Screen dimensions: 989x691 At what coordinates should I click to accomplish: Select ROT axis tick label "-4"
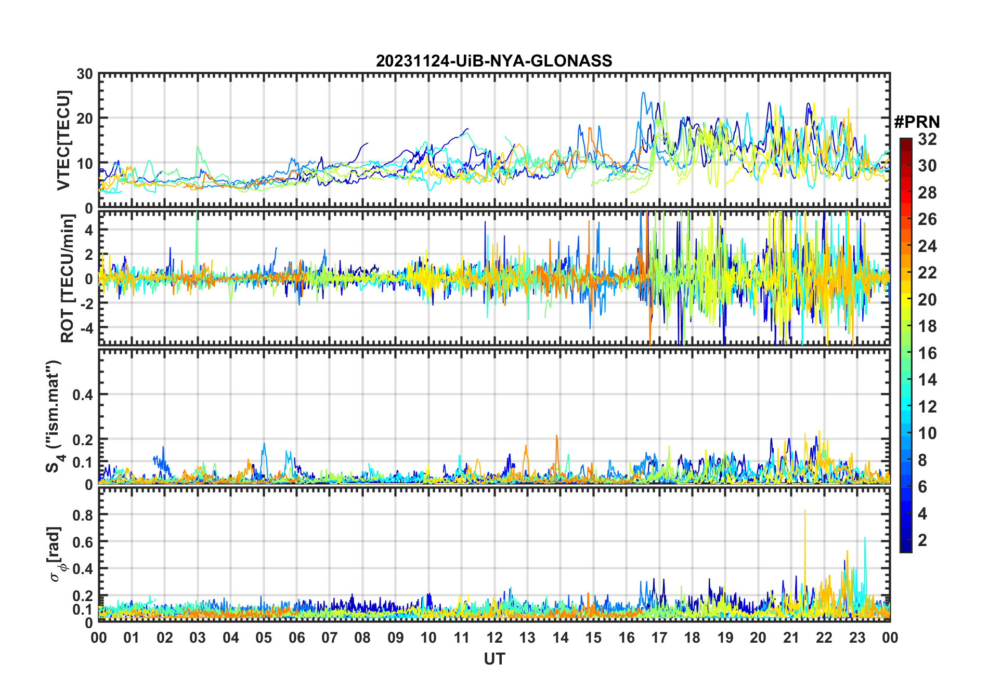tap(86, 328)
